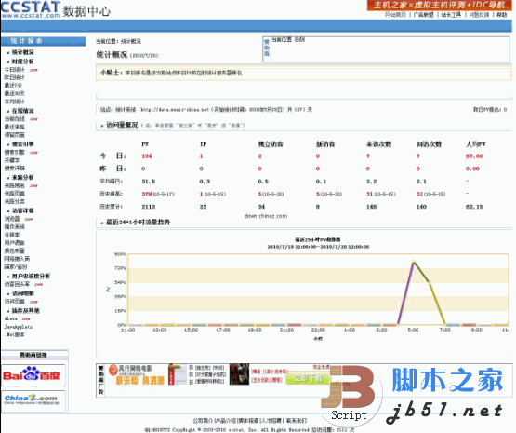Collapse the 搜索引擎 sidebar section
Image resolution: width=516 pixels, height=433 pixels.
click(8, 144)
